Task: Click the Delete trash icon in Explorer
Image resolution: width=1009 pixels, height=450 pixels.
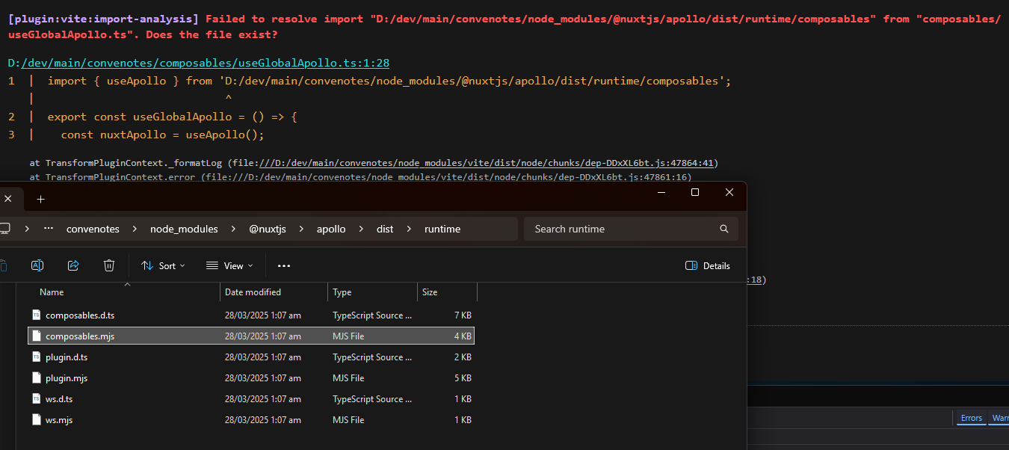Action: [109, 265]
